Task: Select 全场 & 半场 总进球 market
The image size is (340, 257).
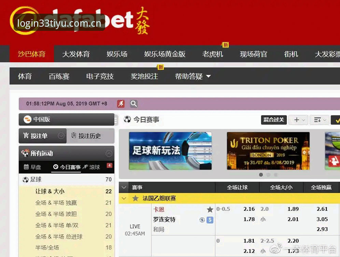Action: (59, 236)
